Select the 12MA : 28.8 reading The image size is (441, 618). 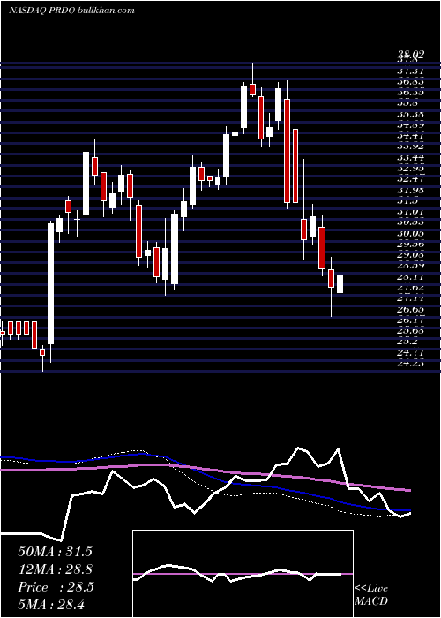pyautogui.click(x=55, y=569)
